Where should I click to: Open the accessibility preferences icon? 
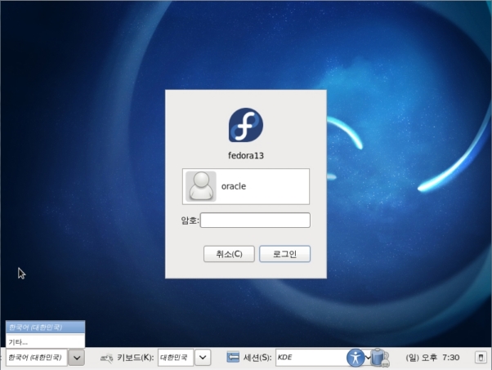(x=356, y=358)
